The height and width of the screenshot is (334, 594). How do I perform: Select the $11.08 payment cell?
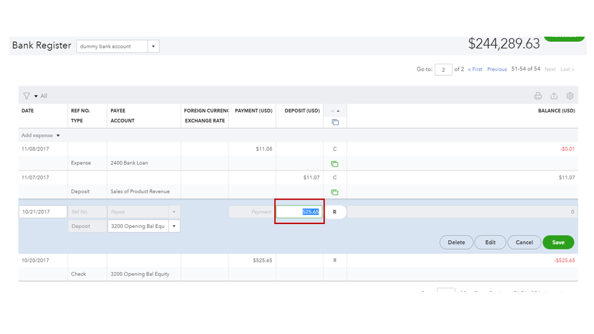point(264,149)
